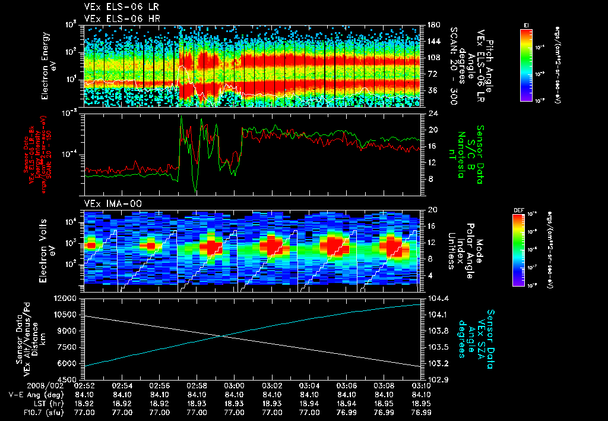Viewport: 608px width, 421px height.
Task: Click the 'VEx ELS-06 HR' title text
Action: (x=122, y=18)
